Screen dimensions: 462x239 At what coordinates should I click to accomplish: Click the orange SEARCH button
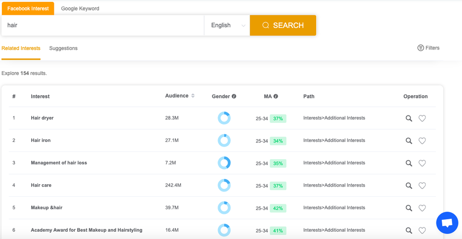[x=283, y=25]
